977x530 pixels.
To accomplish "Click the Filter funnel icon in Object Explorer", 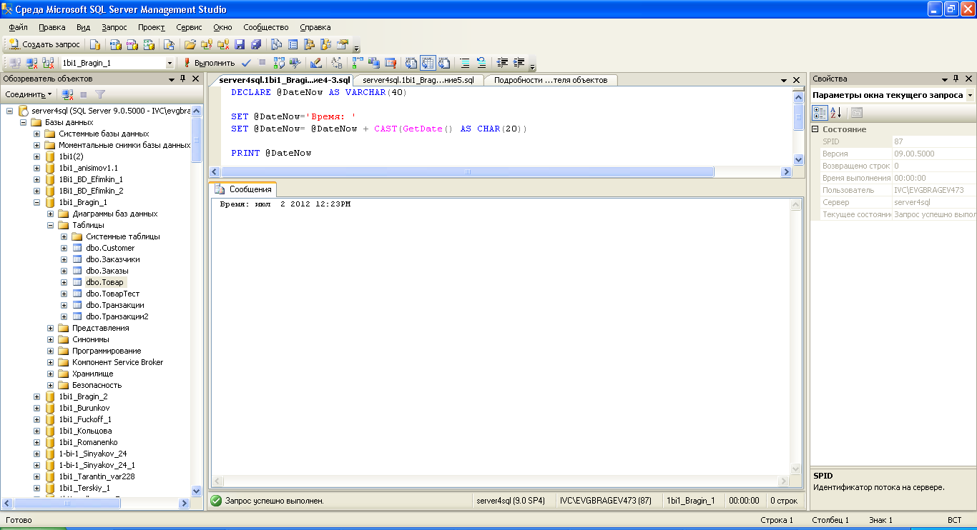I will coord(100,94).
